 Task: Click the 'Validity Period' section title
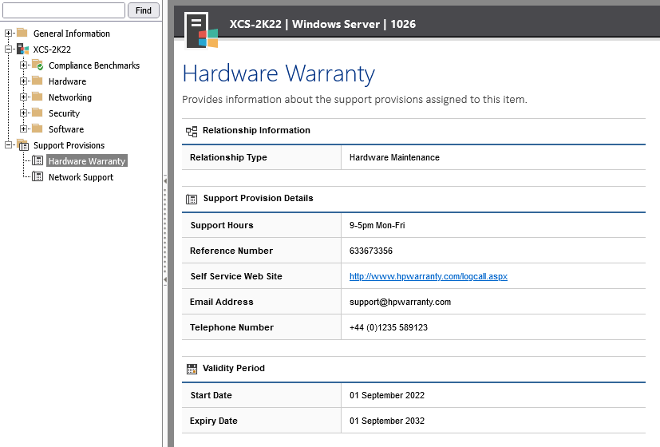(x=234, y=368)
